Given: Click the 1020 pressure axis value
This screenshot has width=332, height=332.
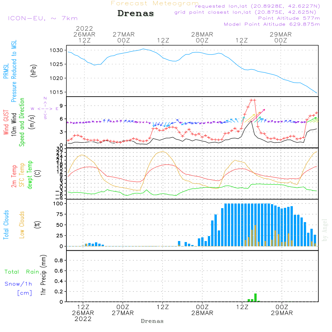Looking at the screenshot, I should coord(56,78).
